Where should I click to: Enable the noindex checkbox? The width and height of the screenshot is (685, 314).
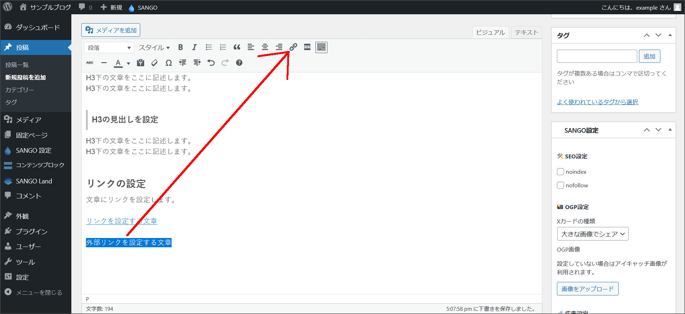(x=560, y=172)
